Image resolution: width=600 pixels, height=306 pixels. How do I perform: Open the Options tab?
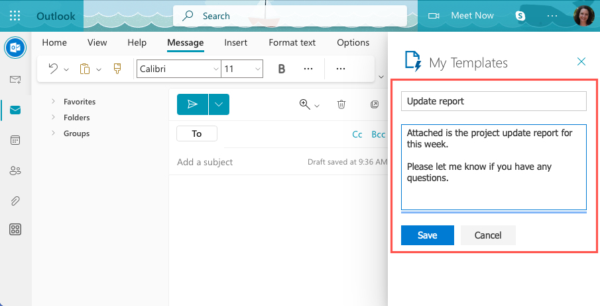point(353,42)
